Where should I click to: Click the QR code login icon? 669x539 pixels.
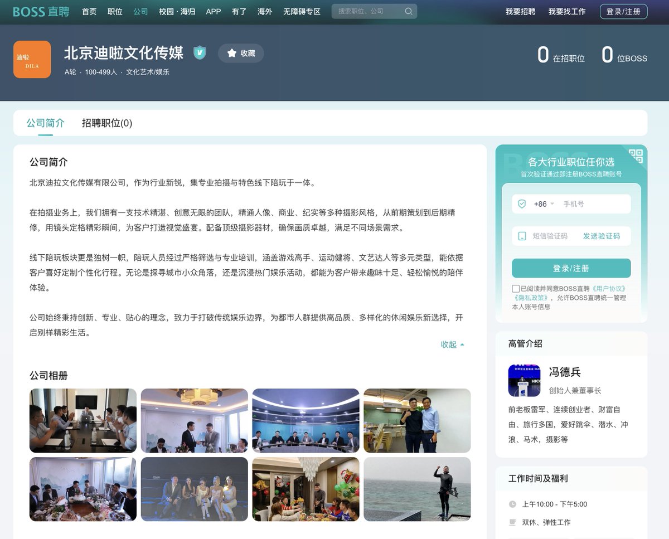pyautogui.click(x=636, y=156)
